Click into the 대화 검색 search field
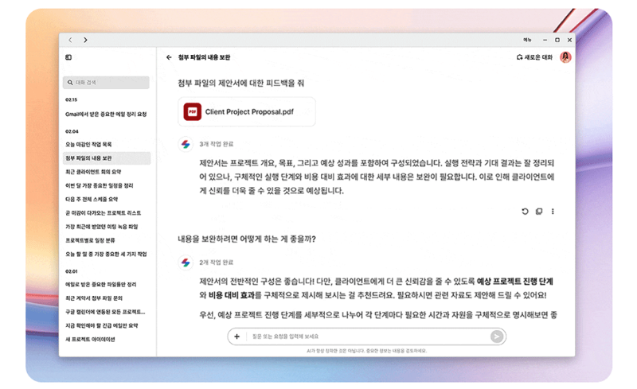 (106, 83)
